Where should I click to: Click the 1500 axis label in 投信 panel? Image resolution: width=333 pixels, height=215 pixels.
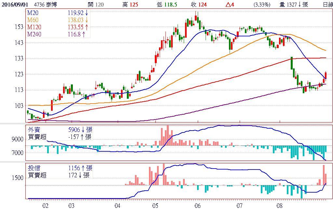click(x=18, y=178)
